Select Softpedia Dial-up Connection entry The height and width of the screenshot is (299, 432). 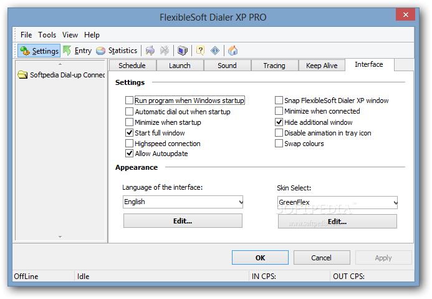[61, 75]
